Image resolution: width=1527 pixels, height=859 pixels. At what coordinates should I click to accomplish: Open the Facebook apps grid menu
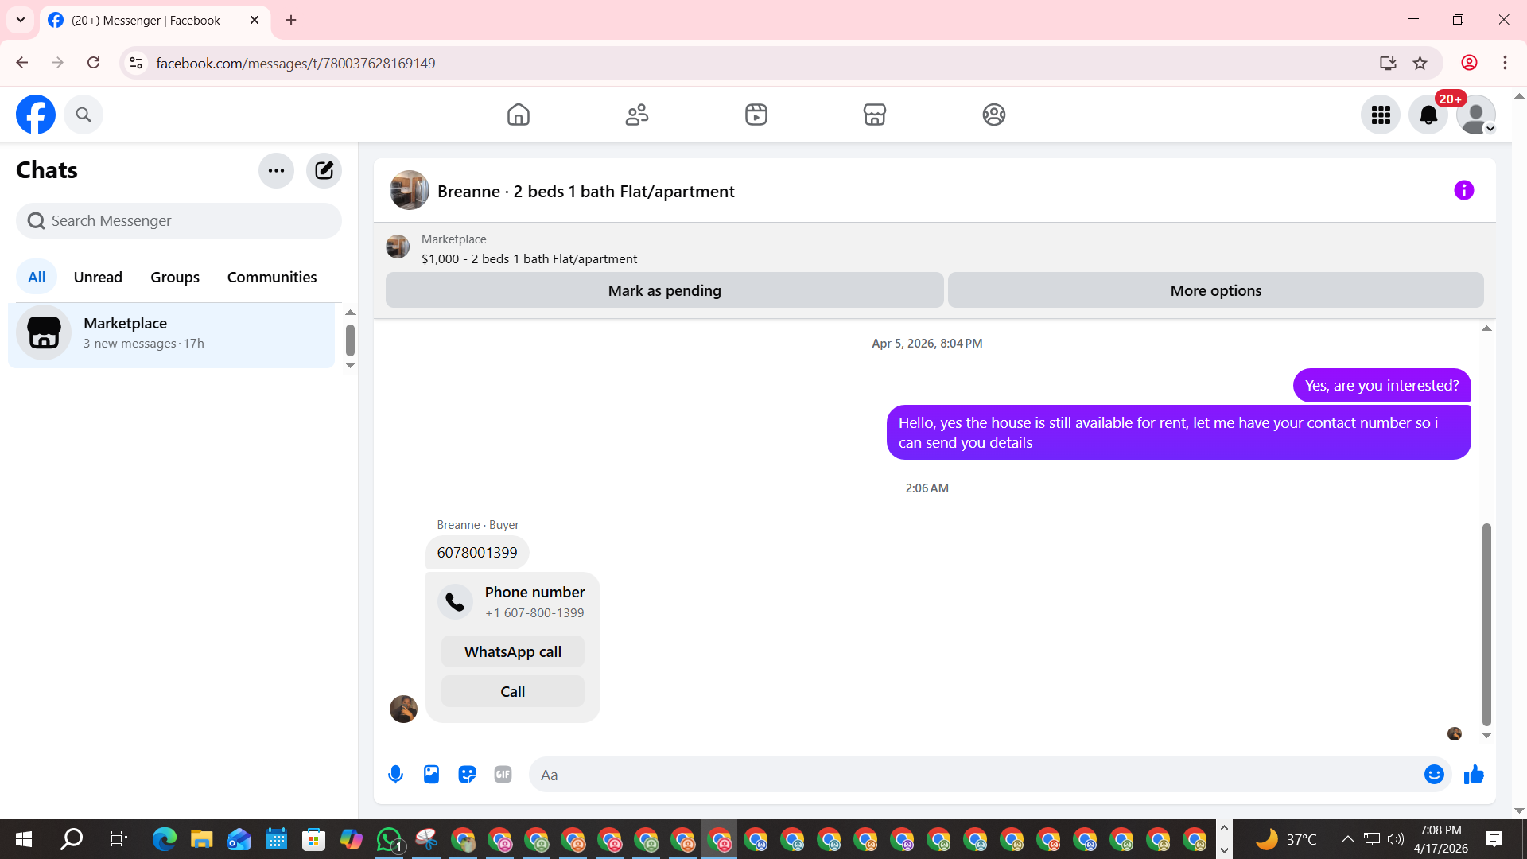(x=1381, y=115)
